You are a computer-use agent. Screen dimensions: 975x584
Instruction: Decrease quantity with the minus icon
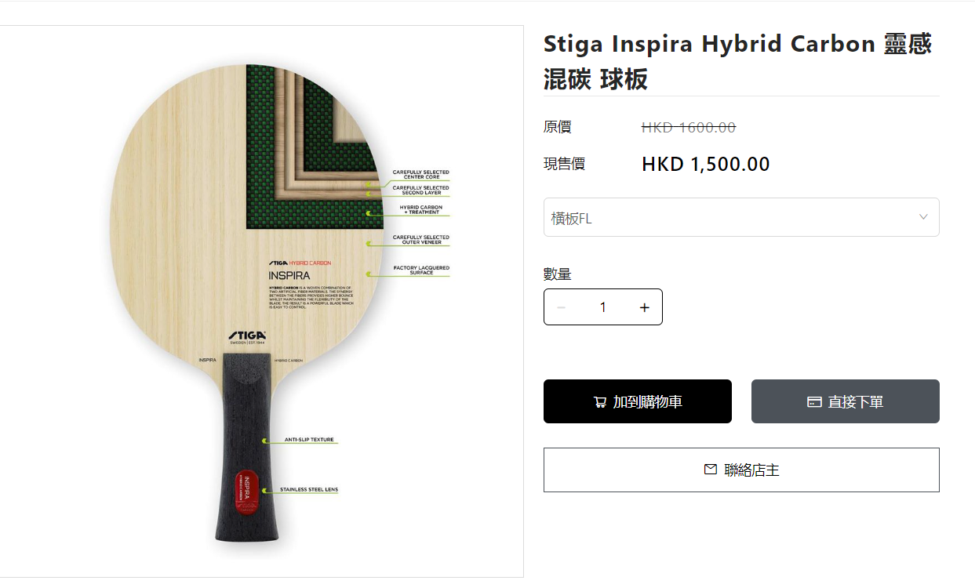pos(561,307)
